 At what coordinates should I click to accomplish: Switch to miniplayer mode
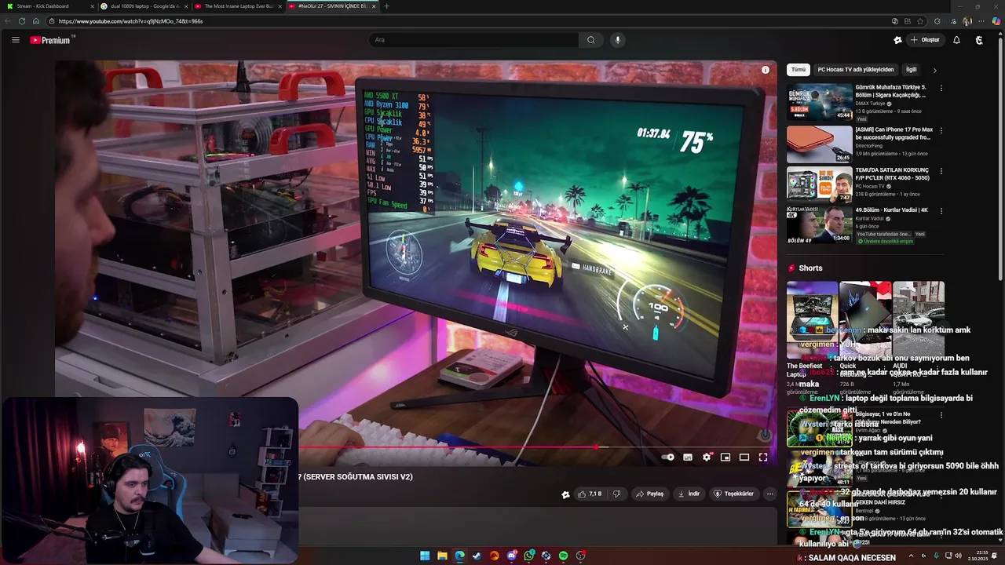[x=725, y=457]
